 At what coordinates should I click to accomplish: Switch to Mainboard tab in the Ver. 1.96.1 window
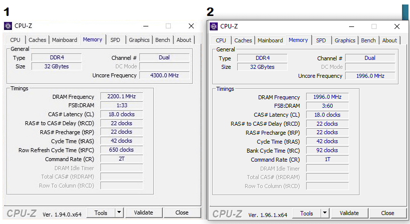click(x=270, y=40)
